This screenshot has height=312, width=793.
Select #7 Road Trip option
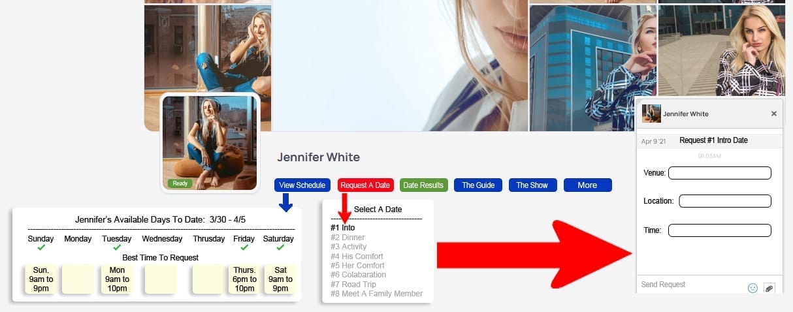[x=353, y=285]
